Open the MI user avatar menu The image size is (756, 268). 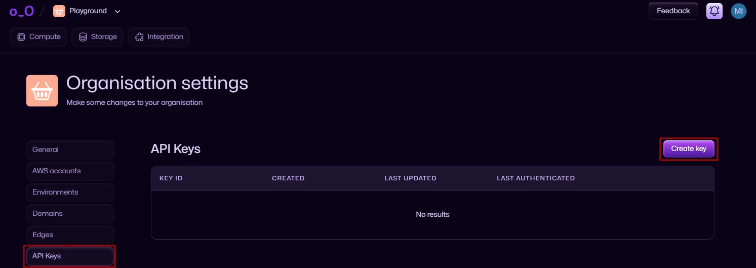coord(739,11)
